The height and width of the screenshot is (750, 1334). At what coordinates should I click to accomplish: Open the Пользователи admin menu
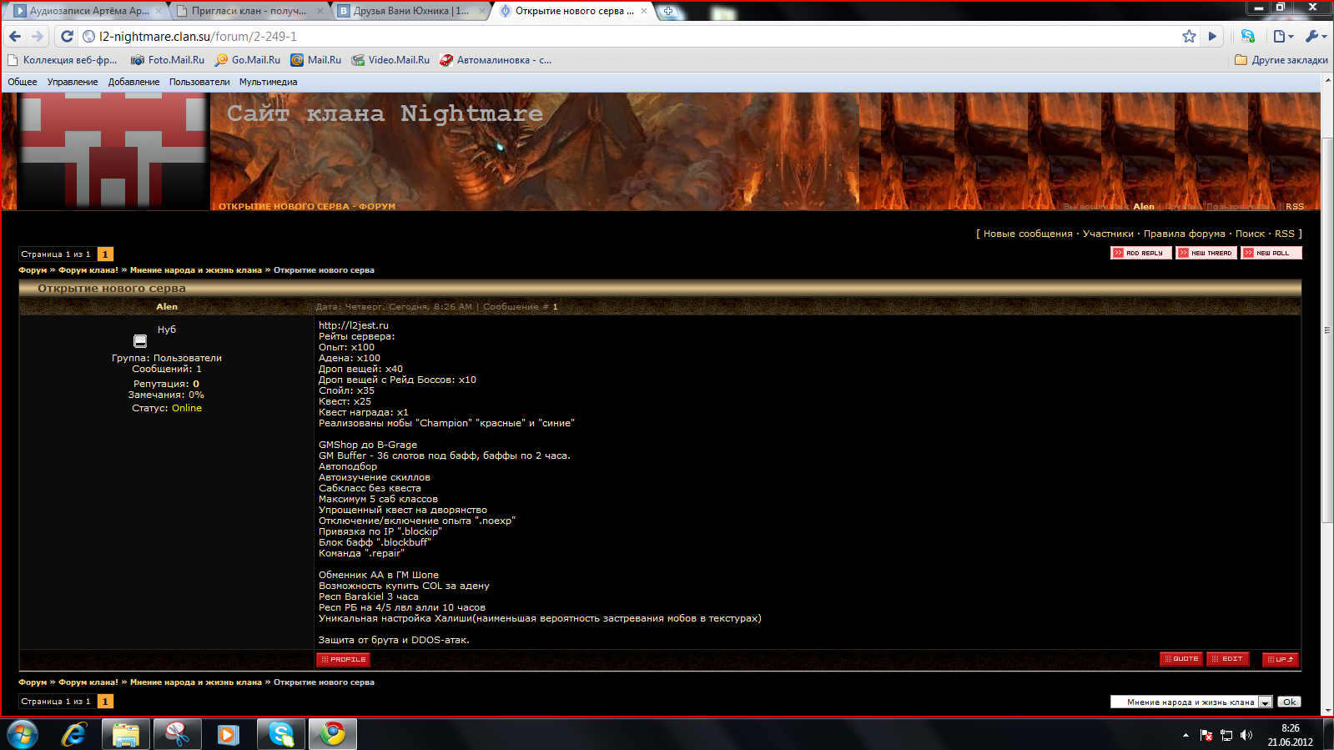(199, 82)
